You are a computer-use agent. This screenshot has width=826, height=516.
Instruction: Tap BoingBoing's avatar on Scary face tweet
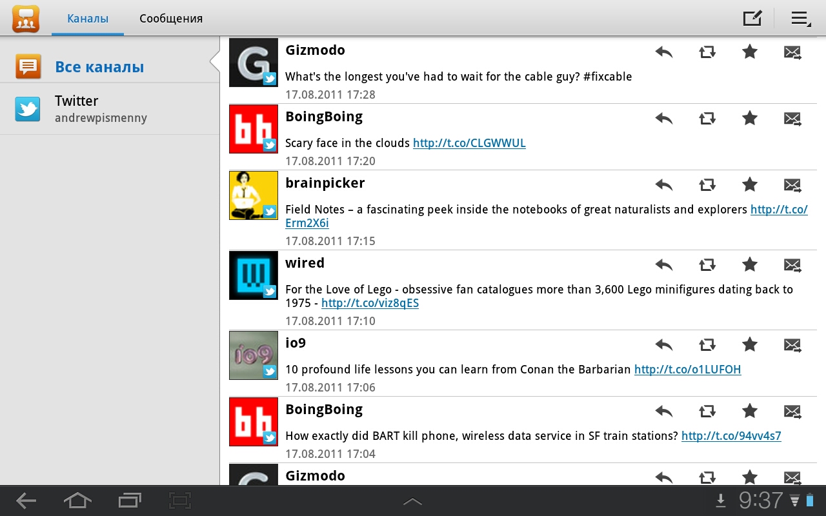click(x=254, y=129)
